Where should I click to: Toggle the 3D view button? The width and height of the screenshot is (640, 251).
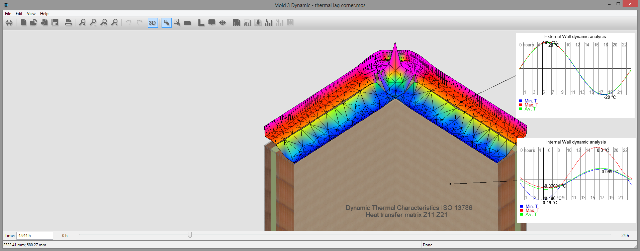[153, 23]
